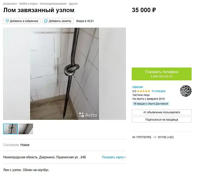Viewport: 201px width, 176px height.
Task: Open 14 отзывов reviews link
Action: click(159, 91)
